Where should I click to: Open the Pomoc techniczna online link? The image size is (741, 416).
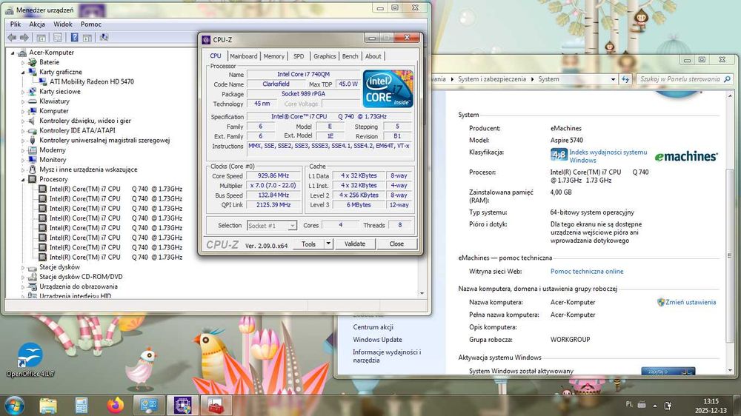pyautogui.click(x=587, y=272)
